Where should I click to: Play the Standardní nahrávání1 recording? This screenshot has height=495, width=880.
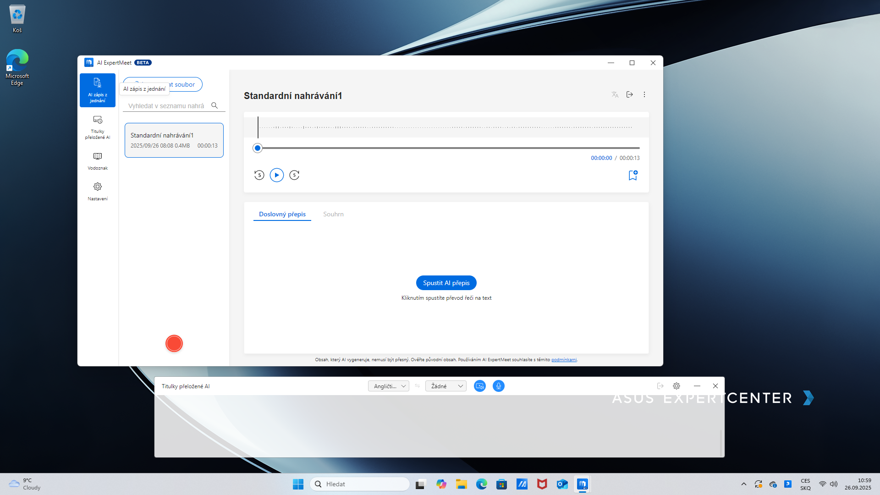click(x=277, y=175)
